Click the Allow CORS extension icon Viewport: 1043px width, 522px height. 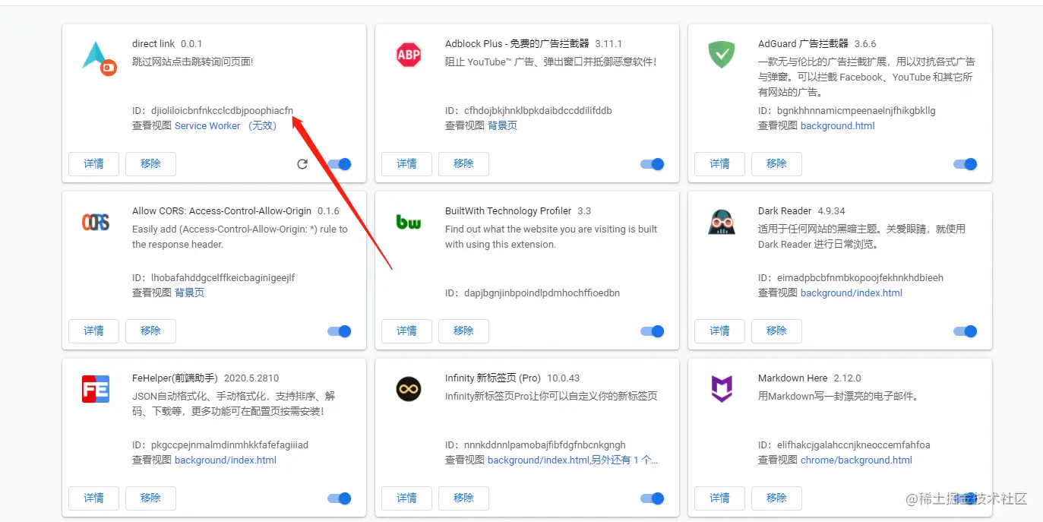(96, 222)
